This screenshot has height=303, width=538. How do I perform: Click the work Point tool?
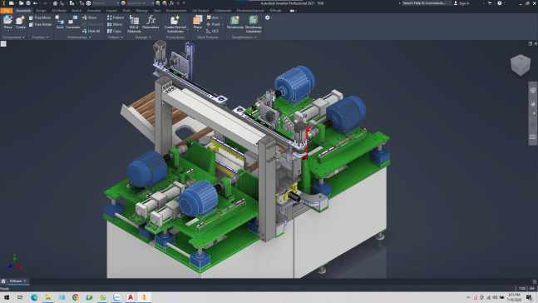click(x=215, y=24)
